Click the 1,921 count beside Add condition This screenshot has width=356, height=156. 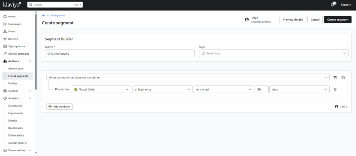(343, 107)
